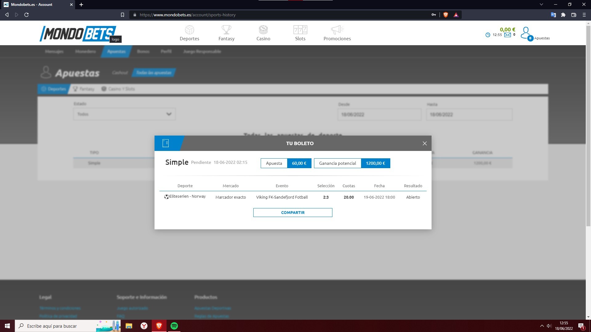Click the 60,00 € stake amount
This screenshot has height=332, width=591.
click(x=299, y=163)
